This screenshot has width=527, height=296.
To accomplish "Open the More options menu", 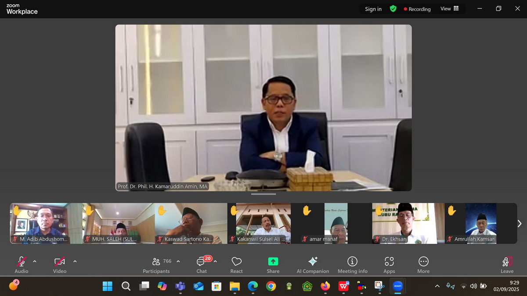I will coord(423,265).
